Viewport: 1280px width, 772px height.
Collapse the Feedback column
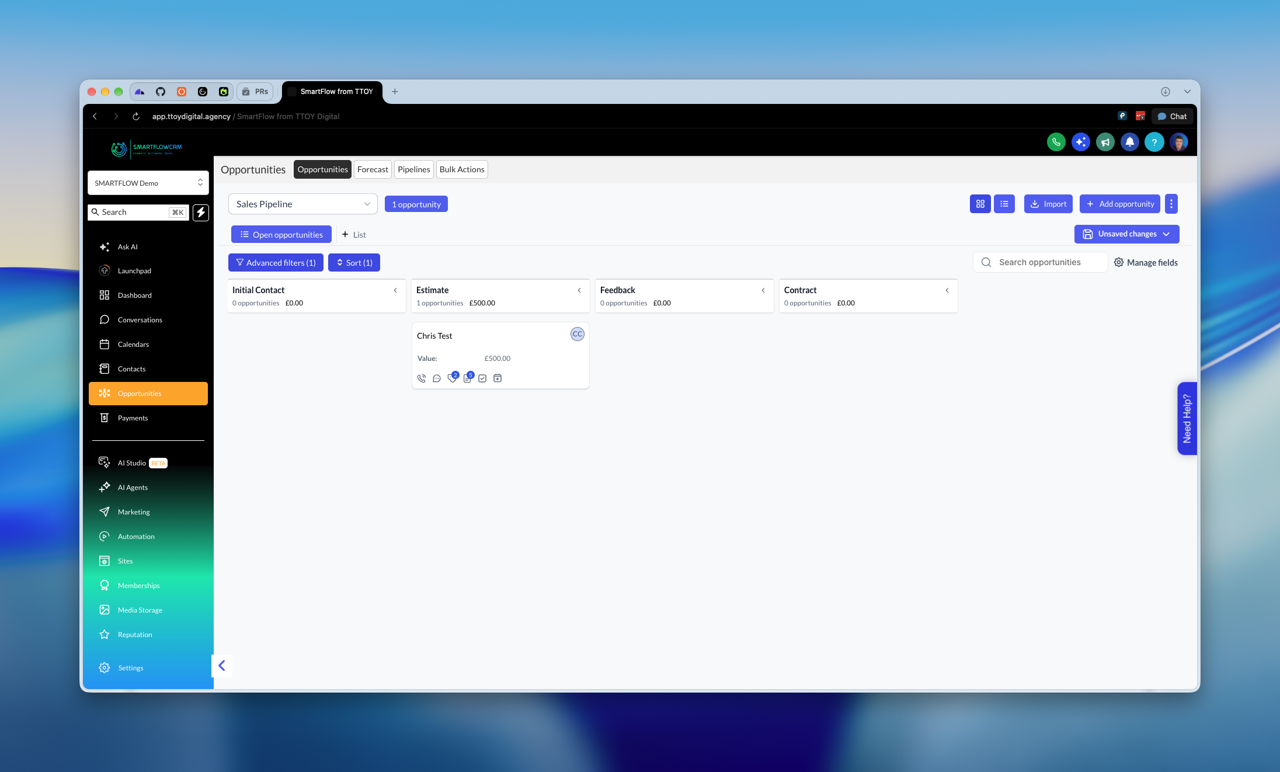763,290
